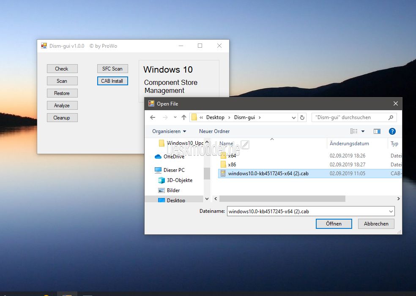Toggle the preview pane icon
The height and width of the screenshot is (296, 416).
coord(377,131)
